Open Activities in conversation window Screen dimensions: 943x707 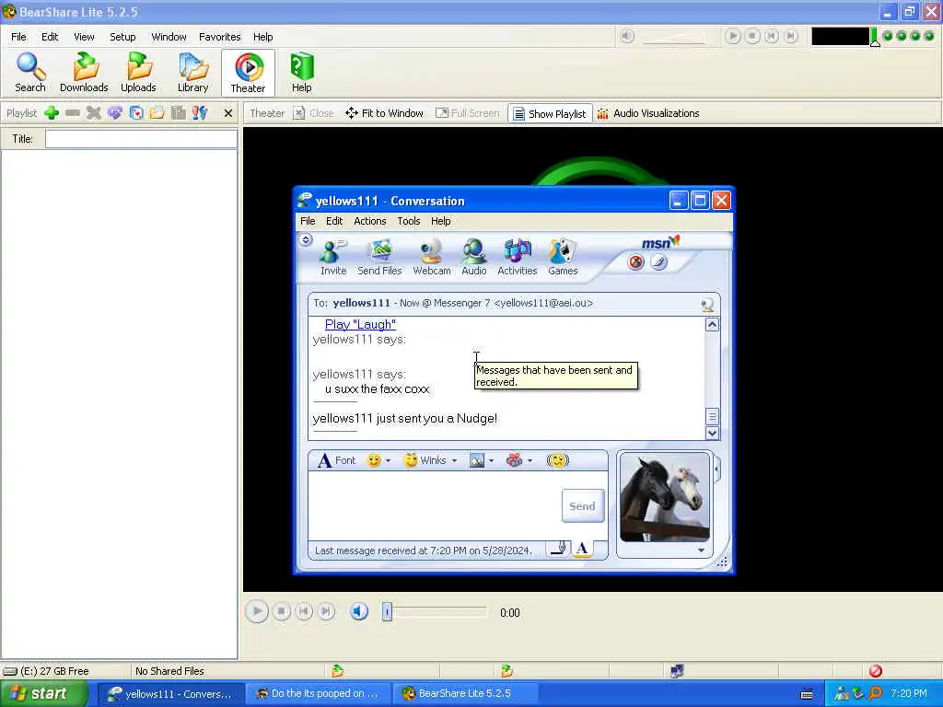point(518,258)
